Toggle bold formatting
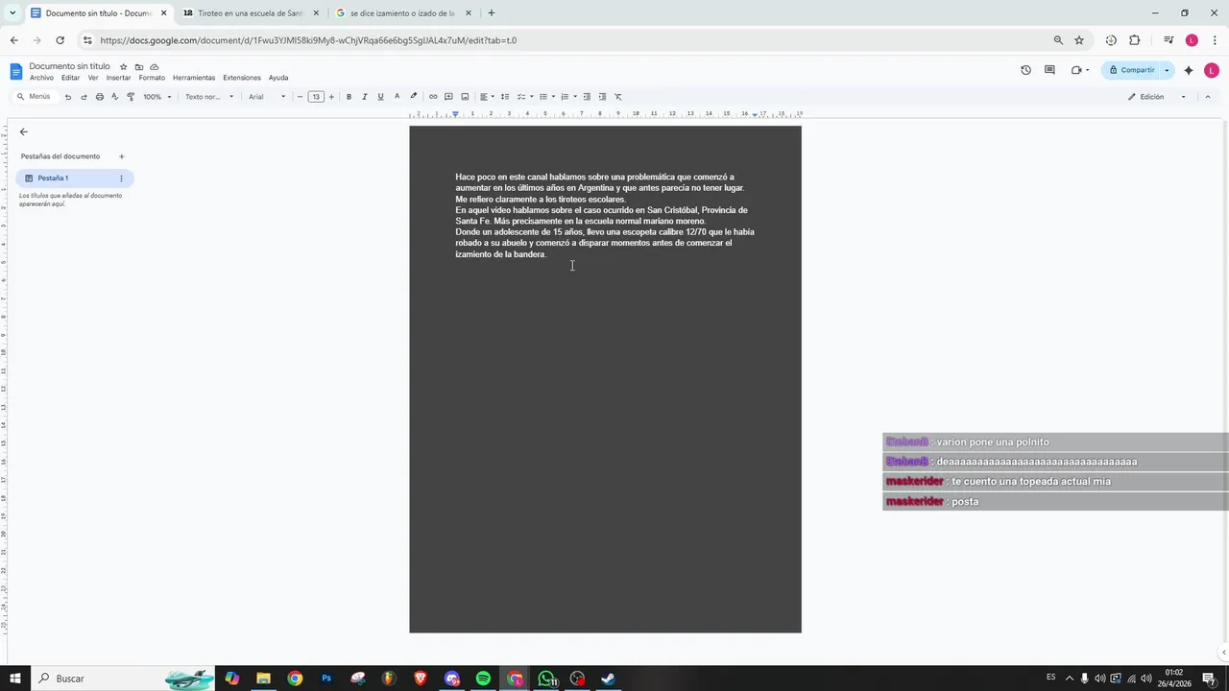Screen dimensions: 1229x691 click(x=349, y=97)
